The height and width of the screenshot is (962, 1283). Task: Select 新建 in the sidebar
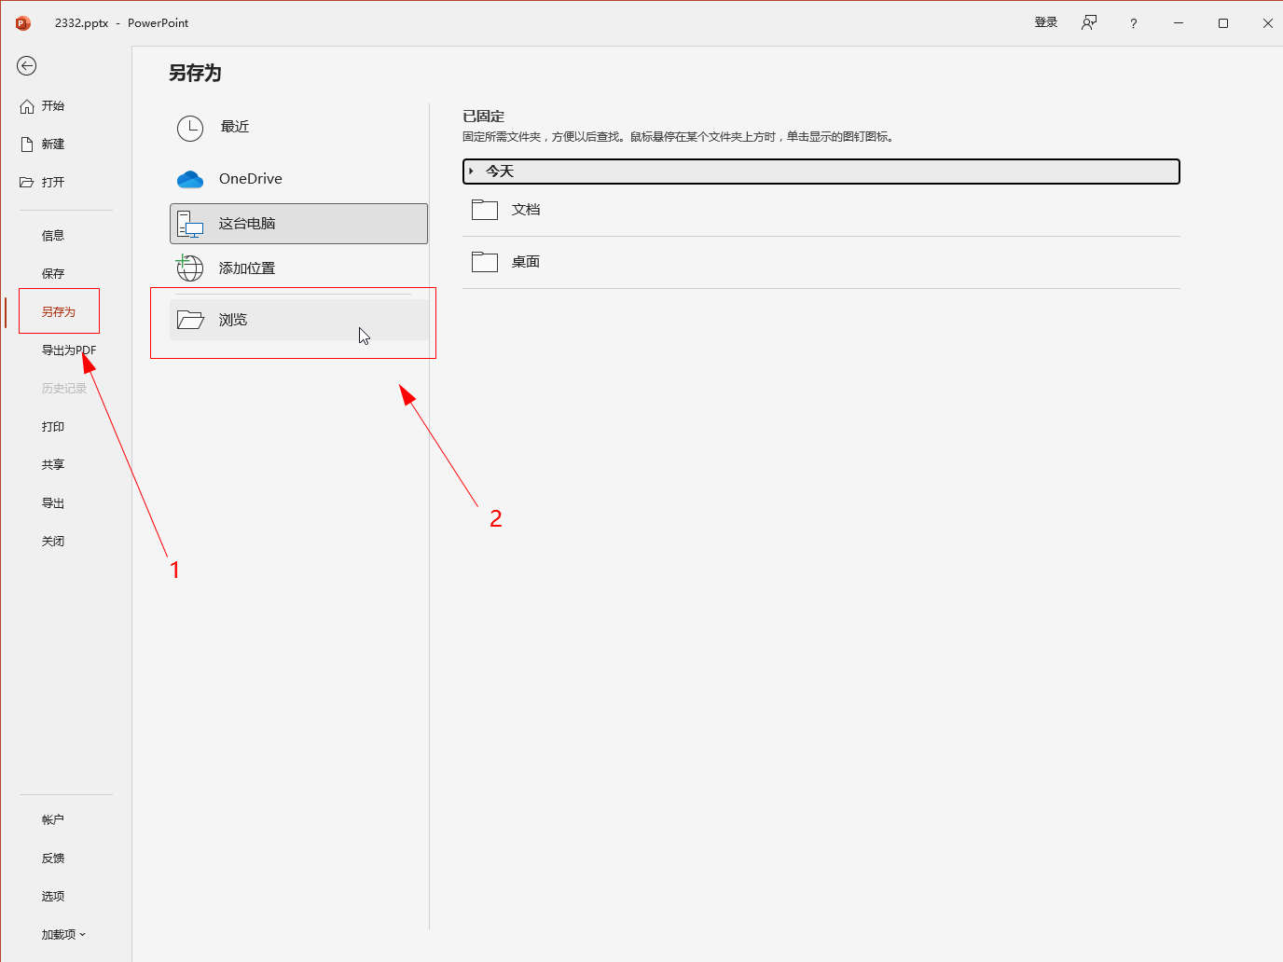pyautogui.click(x=53, y=144)
